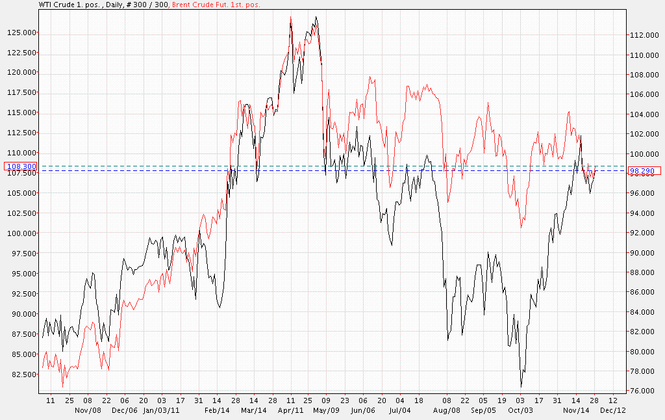
Task: Select the upper blue dashed horizontal line
Action: click(325, 166)
